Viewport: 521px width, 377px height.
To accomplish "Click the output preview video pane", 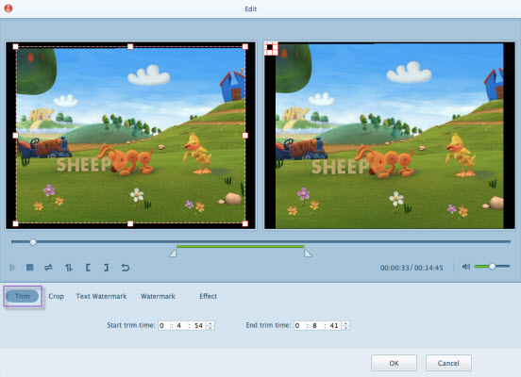I will coord(390,136).
